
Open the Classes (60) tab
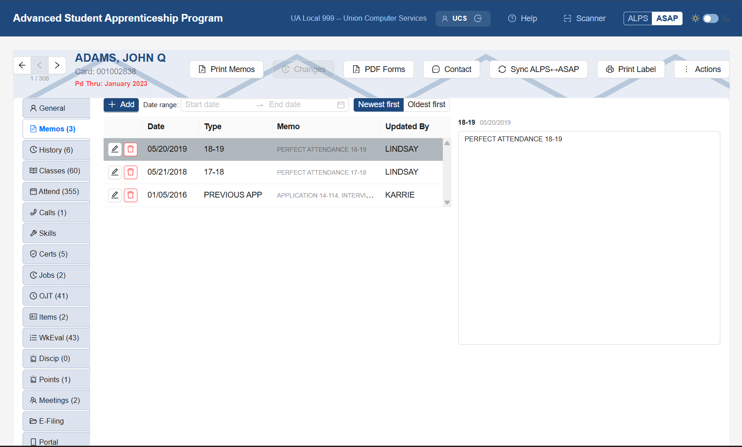[56, 171]
